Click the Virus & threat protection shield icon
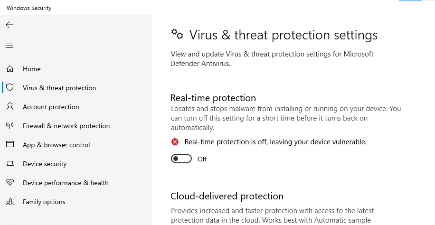This screenshot has width=435, height=225. tap(9, 88)
